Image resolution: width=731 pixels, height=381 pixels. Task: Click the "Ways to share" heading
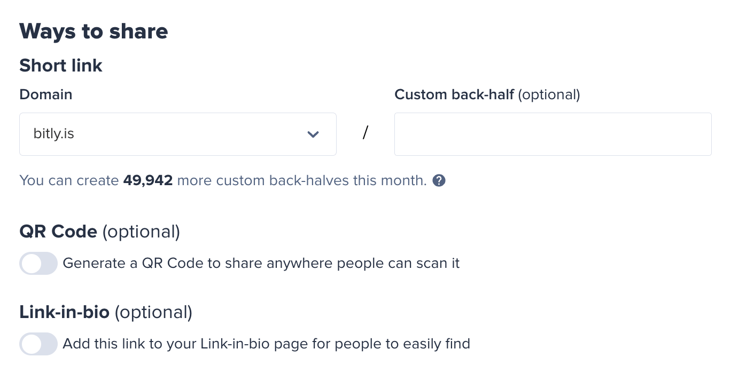click(x=94, y=31)
